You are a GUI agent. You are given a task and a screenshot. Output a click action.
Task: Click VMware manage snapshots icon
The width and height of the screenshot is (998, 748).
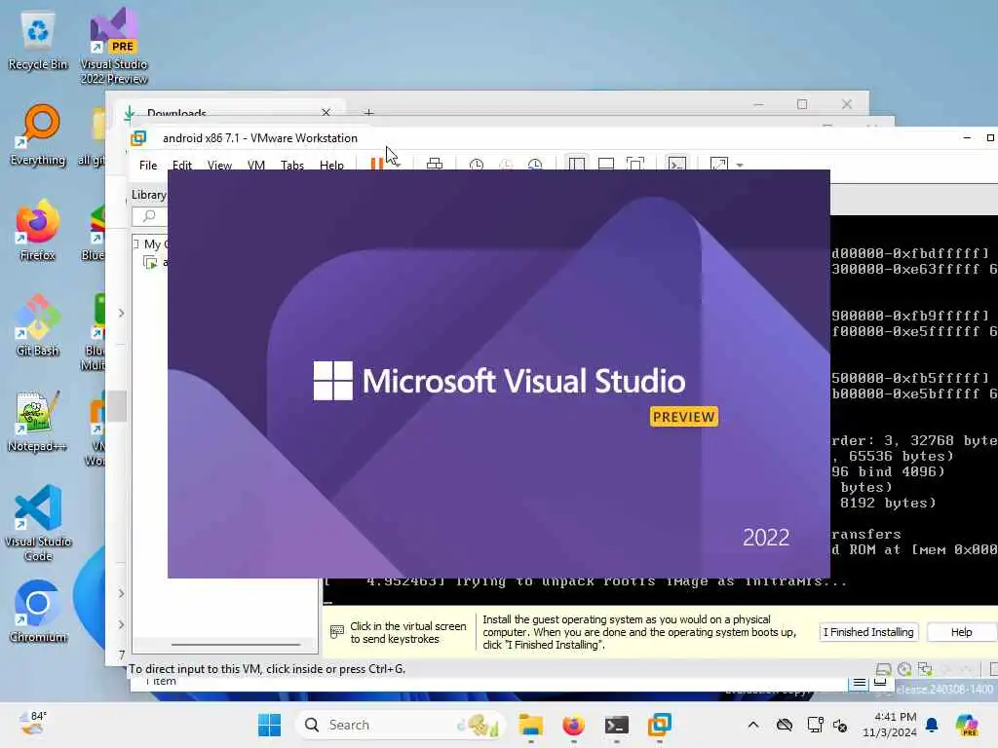tap(535, 164)
